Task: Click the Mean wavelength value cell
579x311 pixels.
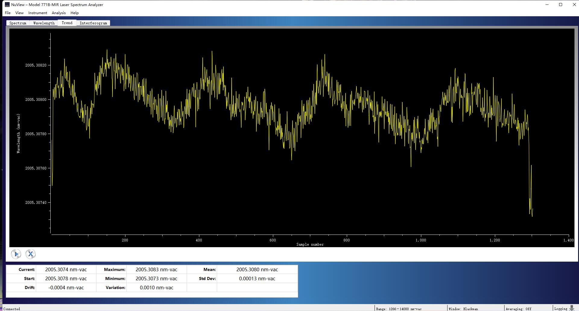Action: pyautogui.click(x=257, y=269)
